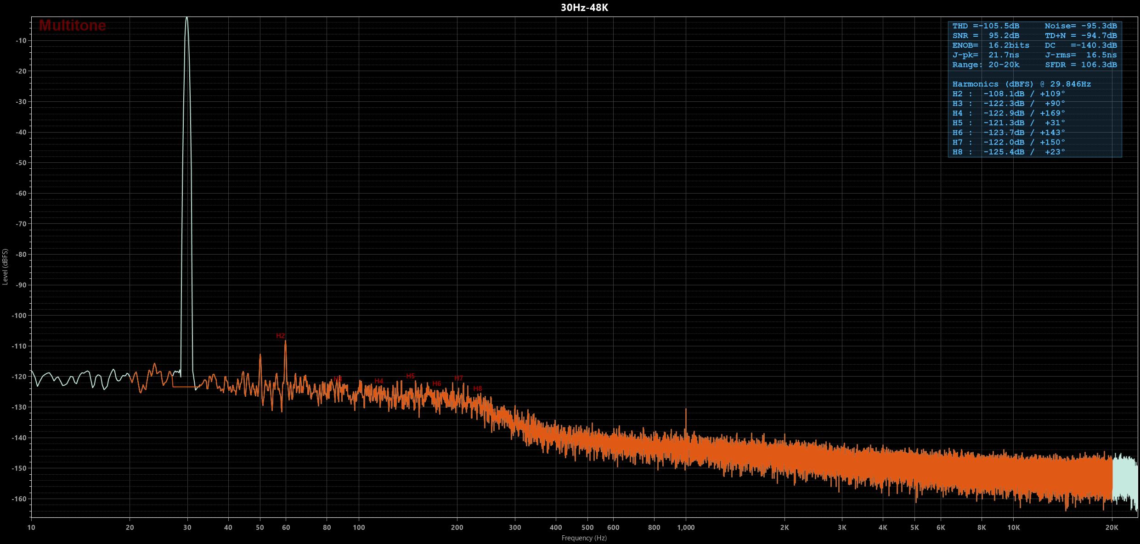The image size is (1140, 544).
Task: Click the red H8 marker on the spectrum
Action: 477,389
